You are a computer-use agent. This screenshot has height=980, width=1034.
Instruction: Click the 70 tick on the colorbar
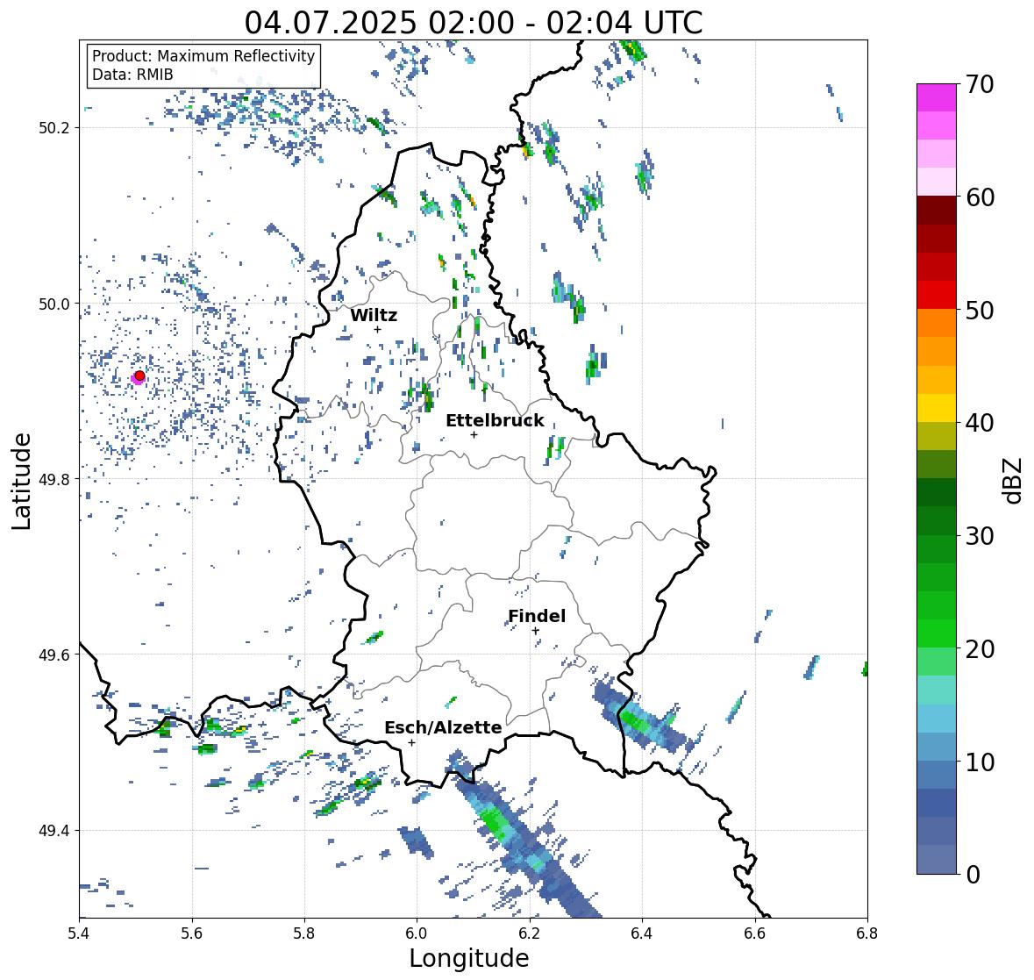[x=980, y=84]
